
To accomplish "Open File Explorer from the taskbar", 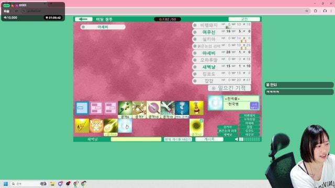I will point(52,184).
